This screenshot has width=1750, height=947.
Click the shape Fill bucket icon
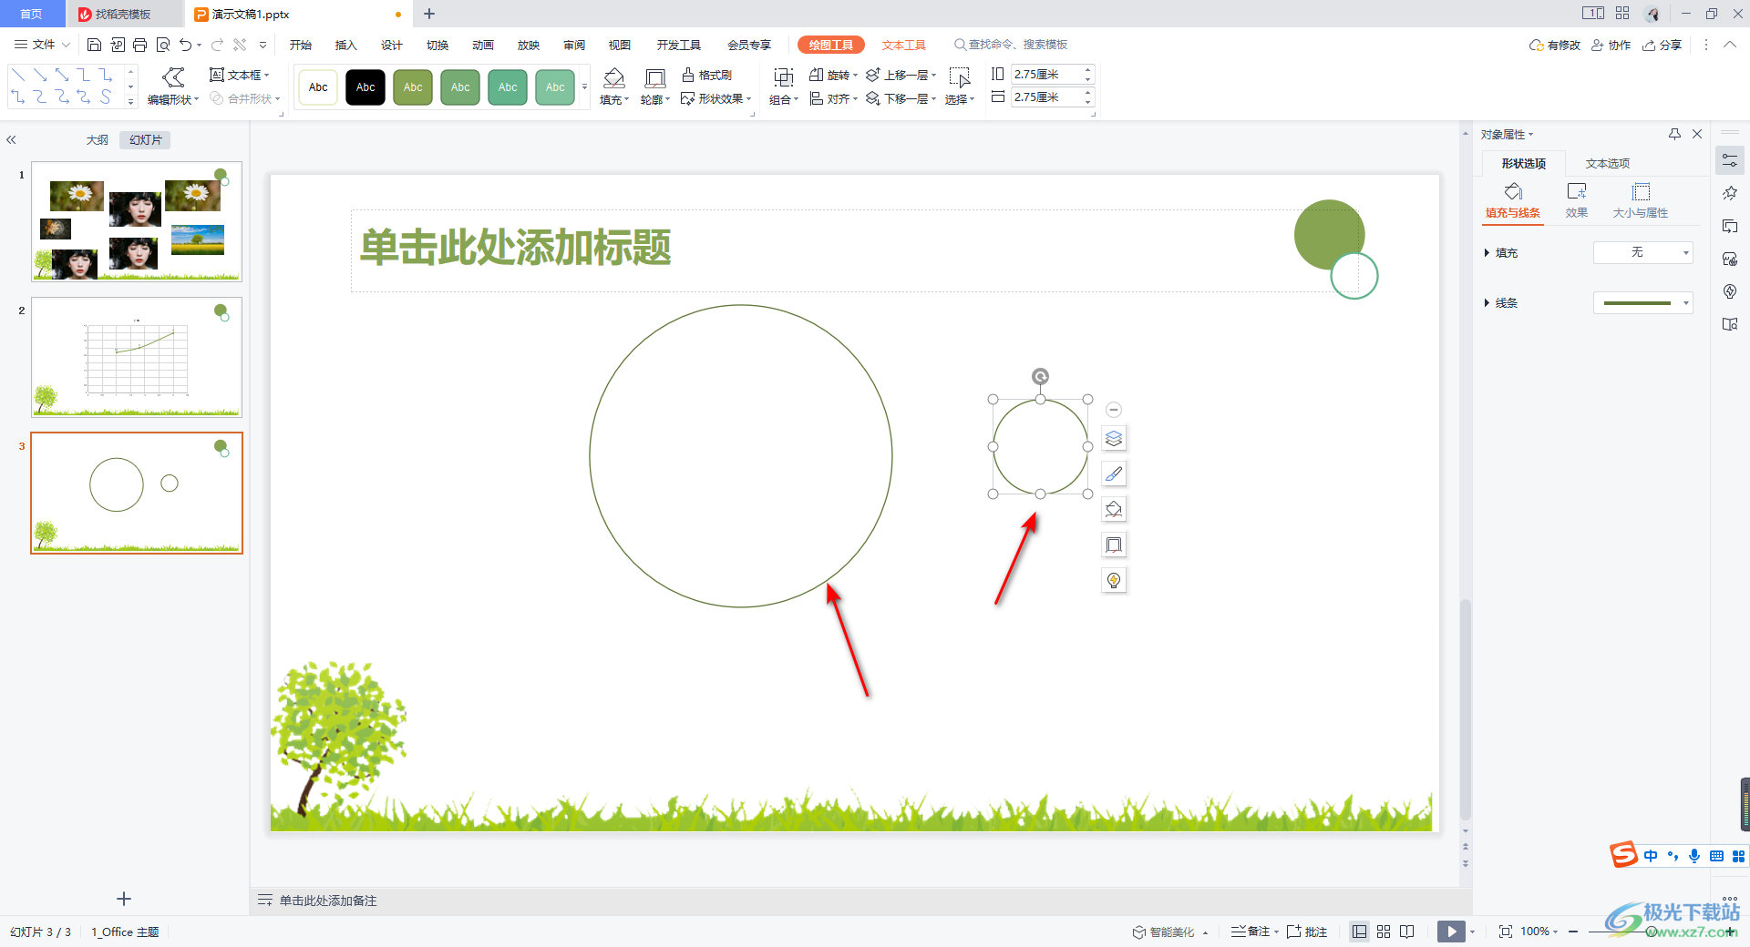[x=613, y=78]
